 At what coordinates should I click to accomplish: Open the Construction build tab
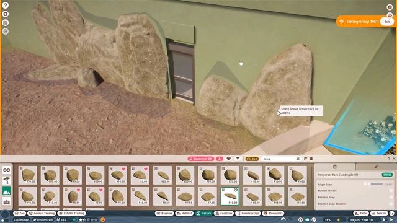pyautogui.click(x=248, y=213)
